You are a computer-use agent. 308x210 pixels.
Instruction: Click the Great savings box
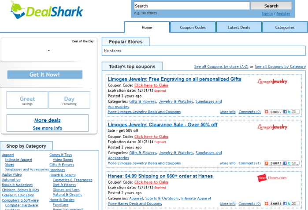coord(27,100)
